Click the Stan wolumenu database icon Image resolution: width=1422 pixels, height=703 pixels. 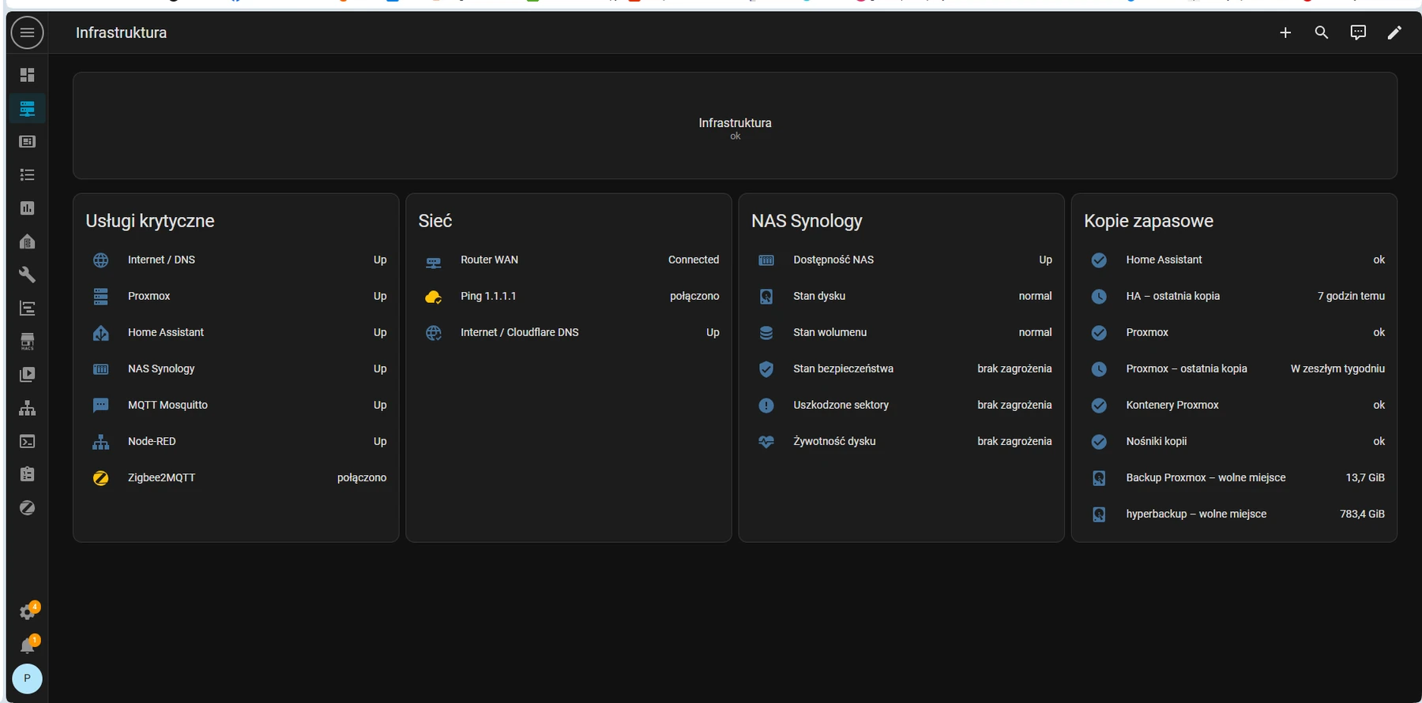[x=766, y=333]
